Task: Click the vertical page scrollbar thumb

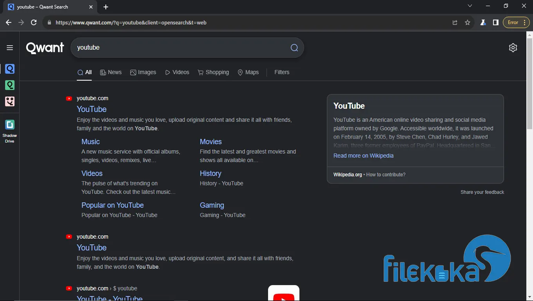Action: [x=529, y=83]
